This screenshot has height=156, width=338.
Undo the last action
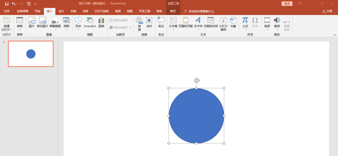14,4
